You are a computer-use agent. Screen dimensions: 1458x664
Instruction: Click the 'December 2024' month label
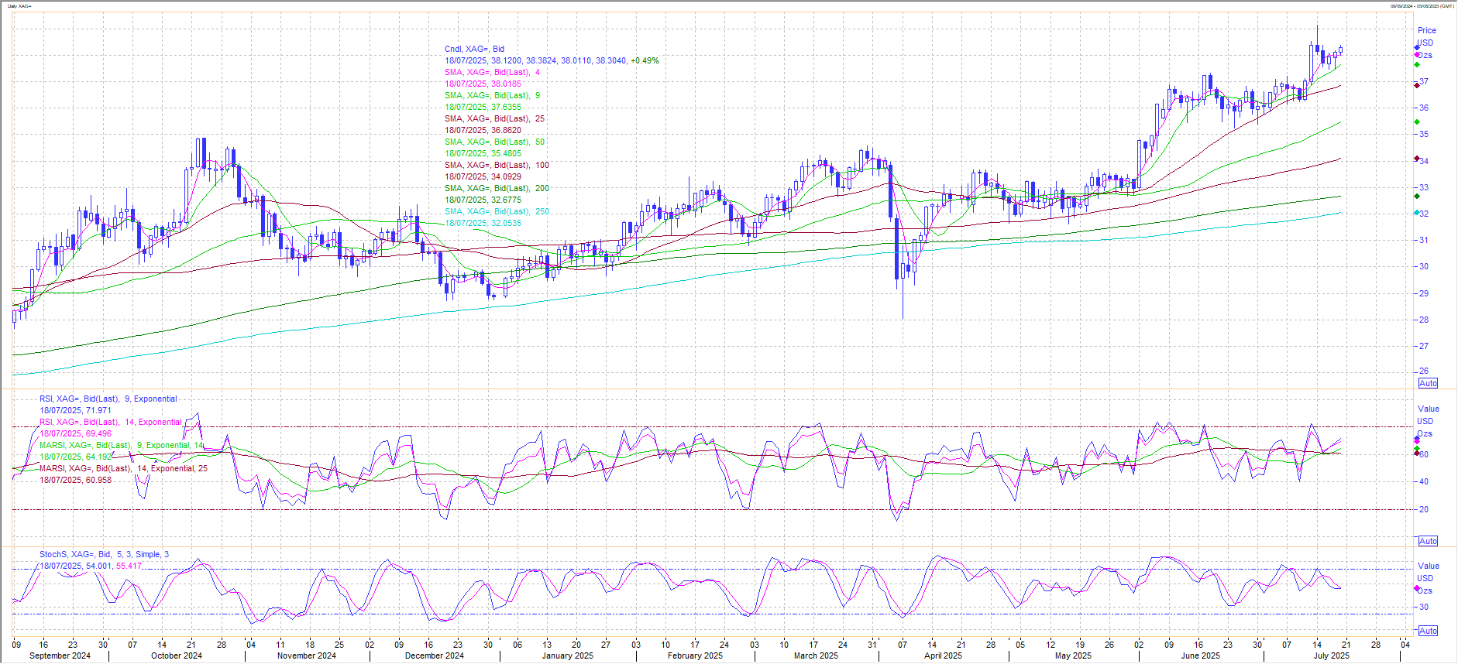click(x=435, y=655)
